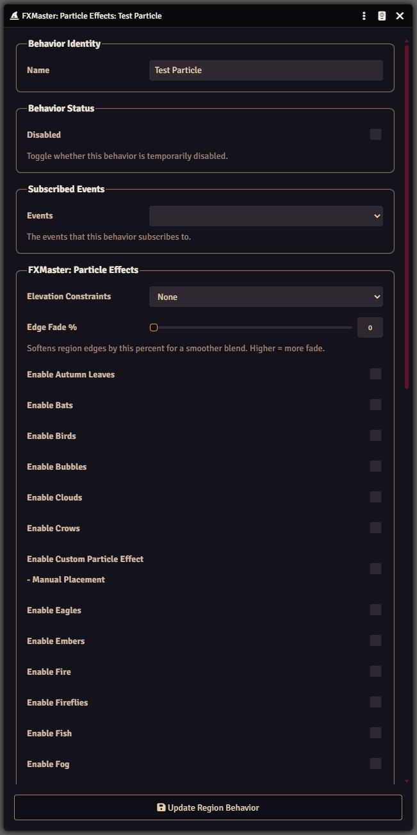Enable the Birds checkbox

[x=375, y=436]
